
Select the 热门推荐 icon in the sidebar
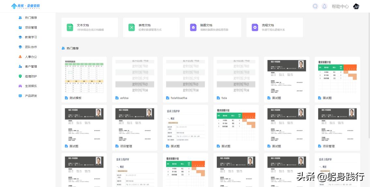coord(20,18)
